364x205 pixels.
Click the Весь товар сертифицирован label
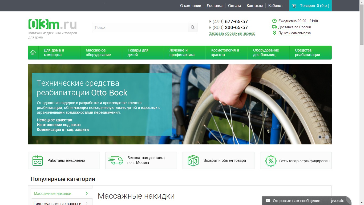tap(304, 161)
